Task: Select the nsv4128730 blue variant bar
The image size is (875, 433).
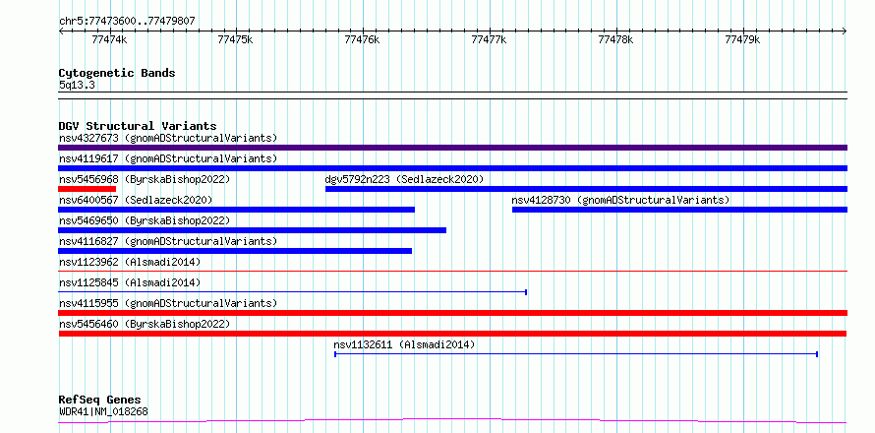Action: pyautogui.click(x=679, y=210)
